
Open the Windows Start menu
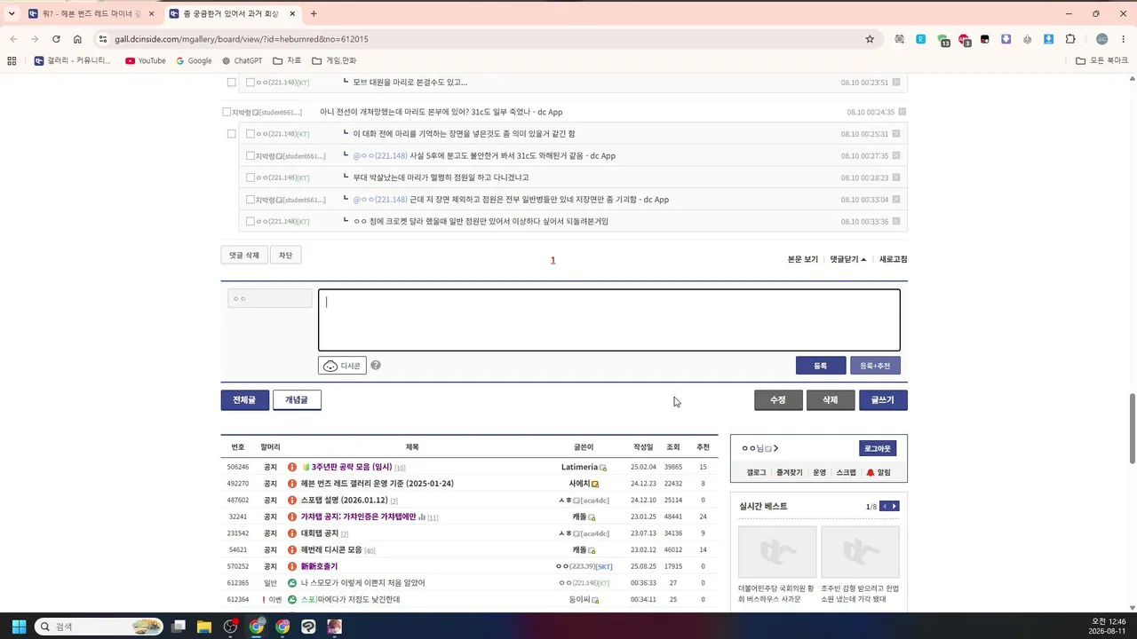pos(19,627)
